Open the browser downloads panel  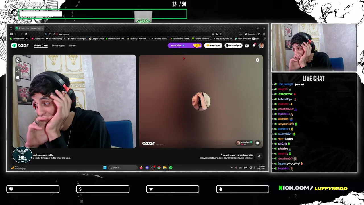click(x=241, y=34)
